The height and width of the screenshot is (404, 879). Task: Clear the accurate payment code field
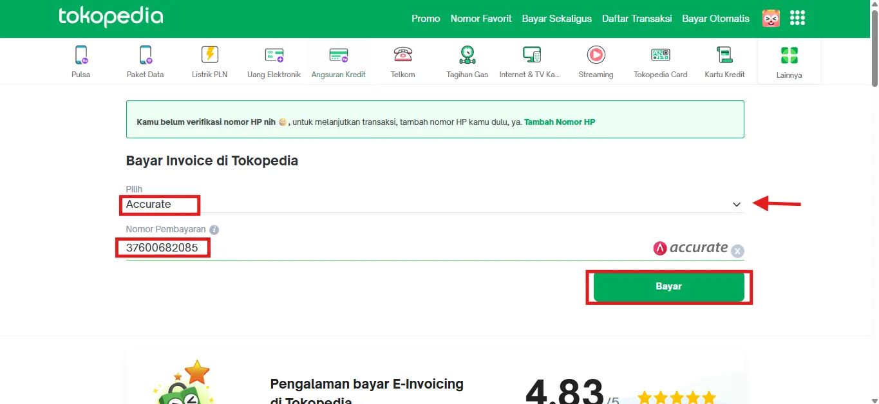click(x=737, y=251)
